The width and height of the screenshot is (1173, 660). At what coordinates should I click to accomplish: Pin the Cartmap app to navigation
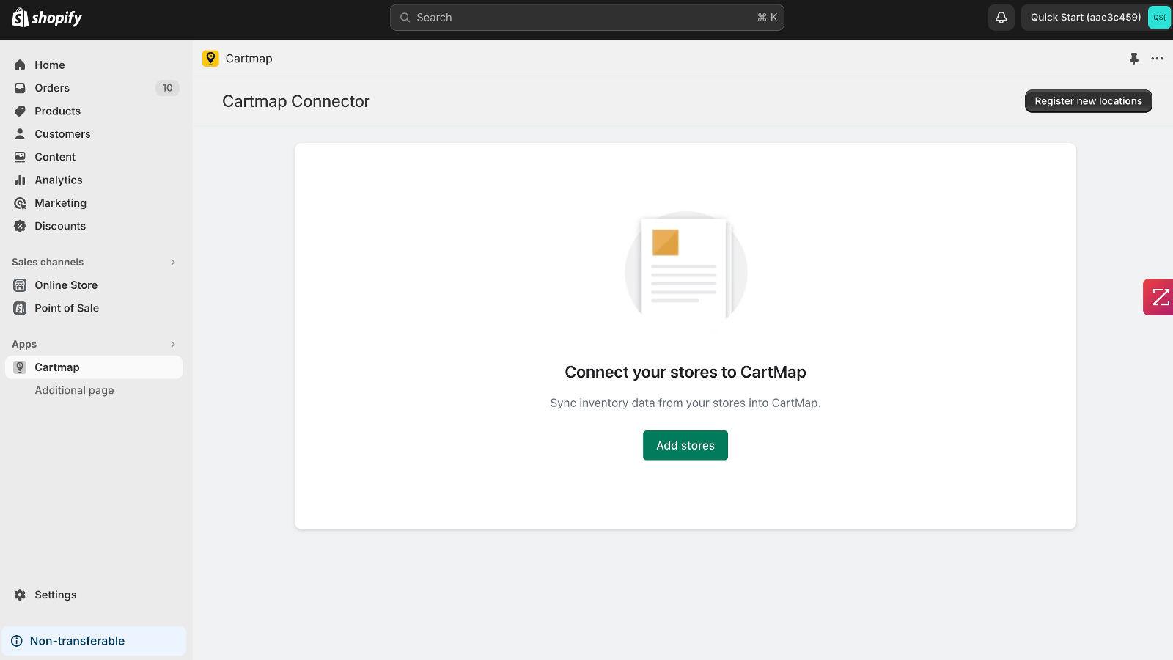coord(1134,58)
